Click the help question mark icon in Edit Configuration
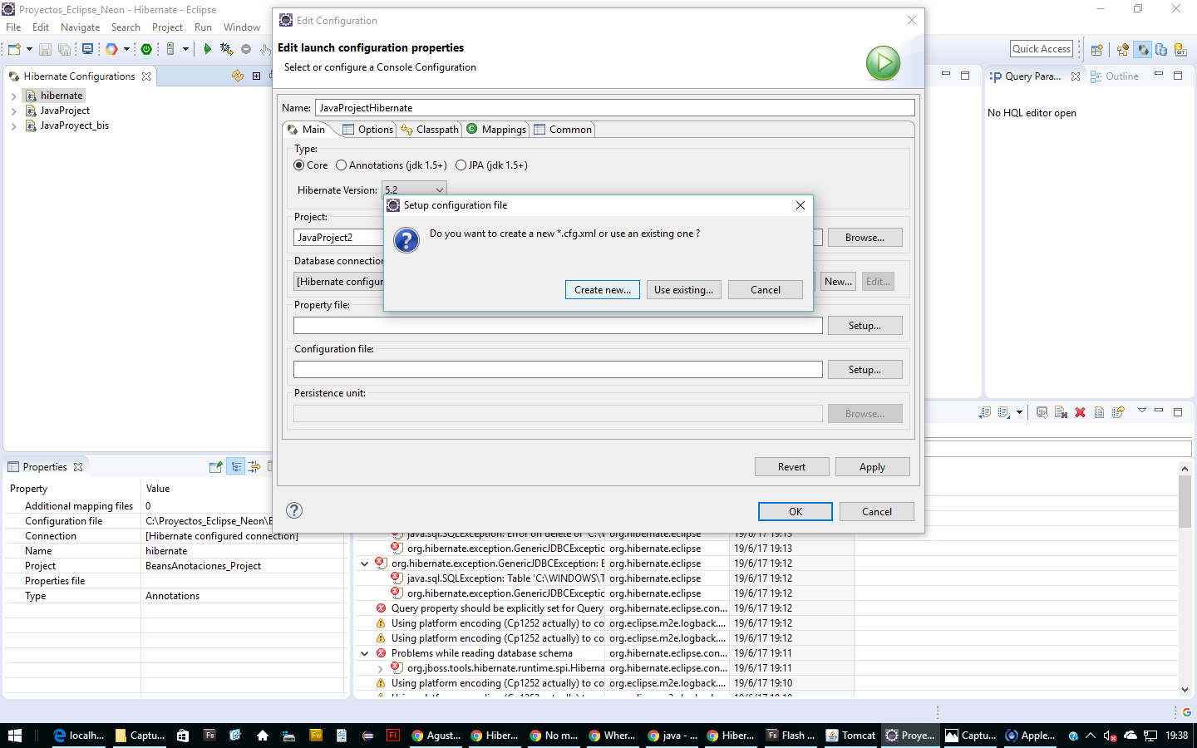 (294, 510)
